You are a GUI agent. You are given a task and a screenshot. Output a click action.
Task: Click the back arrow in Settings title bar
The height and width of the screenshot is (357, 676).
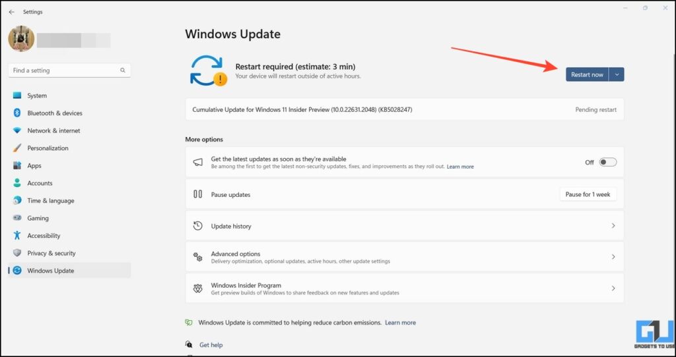[x=11, y=12]
